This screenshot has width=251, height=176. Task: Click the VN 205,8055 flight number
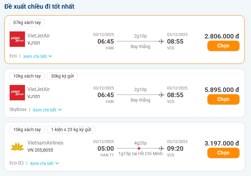click(40, 150)
